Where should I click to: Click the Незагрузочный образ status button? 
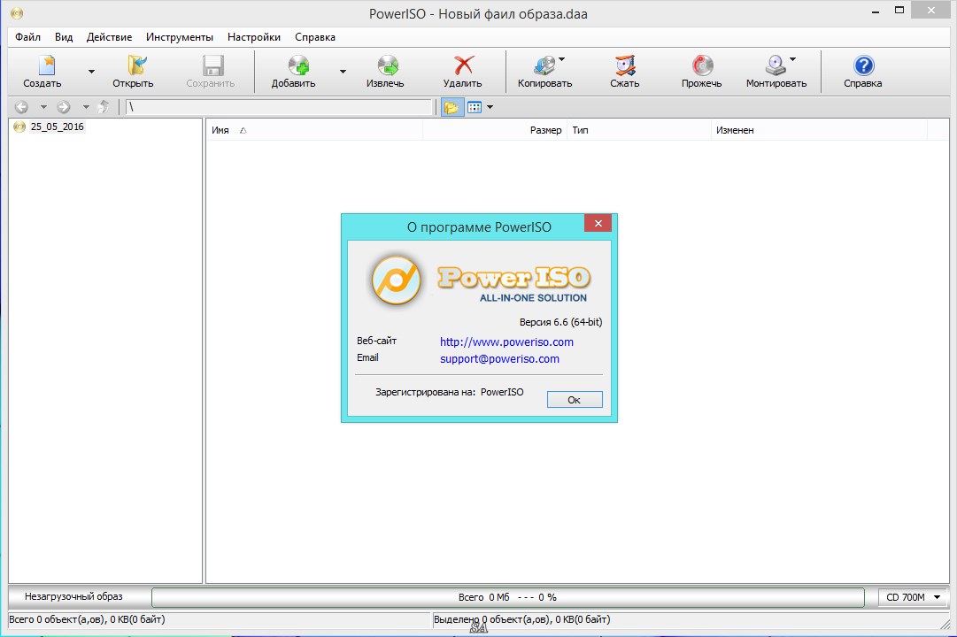coord(73,596)
